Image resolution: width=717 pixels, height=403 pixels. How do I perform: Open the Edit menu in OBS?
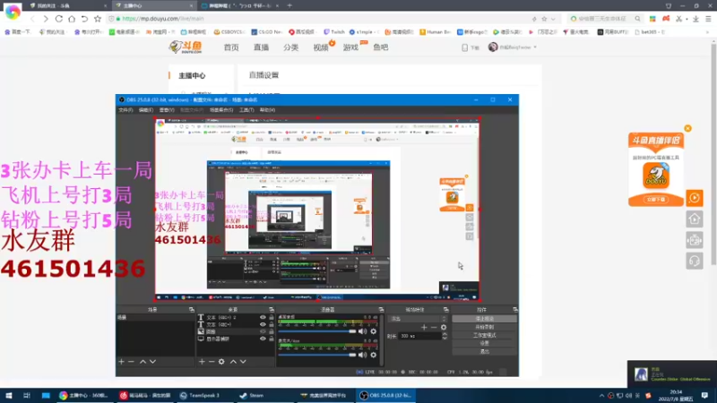[146, 110]
